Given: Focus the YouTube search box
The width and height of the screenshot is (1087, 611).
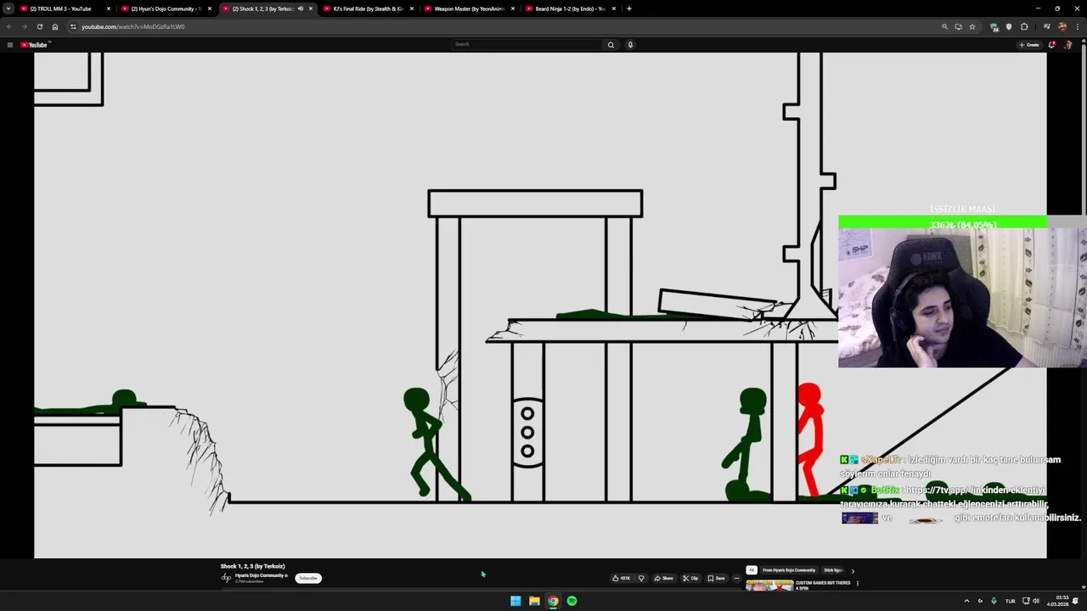Looking at the screenshot, I should point(527,44).
